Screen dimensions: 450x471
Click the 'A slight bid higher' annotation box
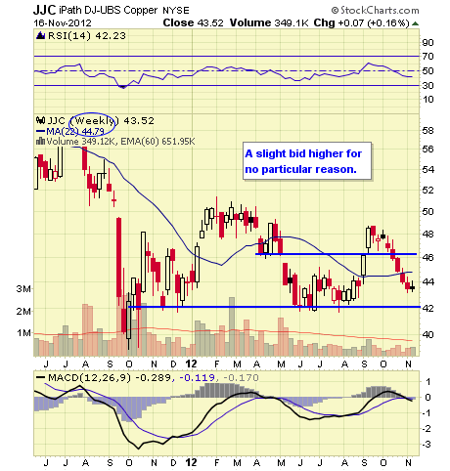(x=307, y=161)
